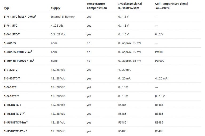Click the 0...2 V cell temperature value
Viewport: 205px width, 136px height.
(159, 34)
